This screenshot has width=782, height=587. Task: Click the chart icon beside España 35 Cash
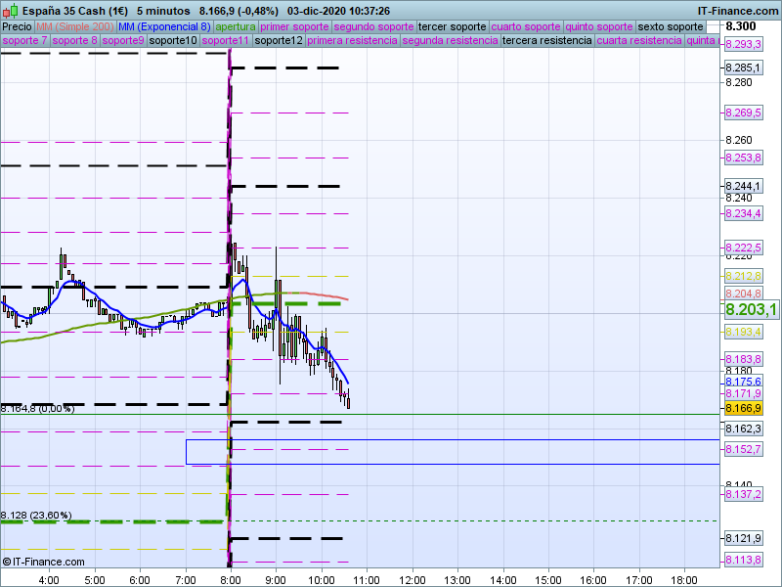[8, 11]
